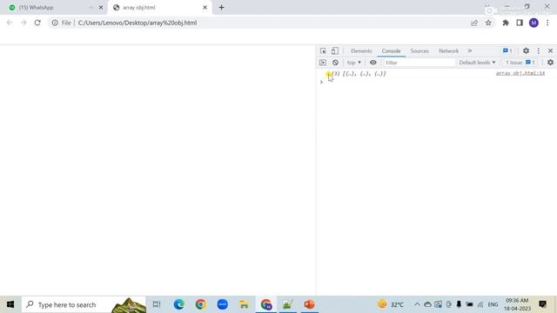
Task: Open the Chrome profile avatar M
Action: (534, 23)
